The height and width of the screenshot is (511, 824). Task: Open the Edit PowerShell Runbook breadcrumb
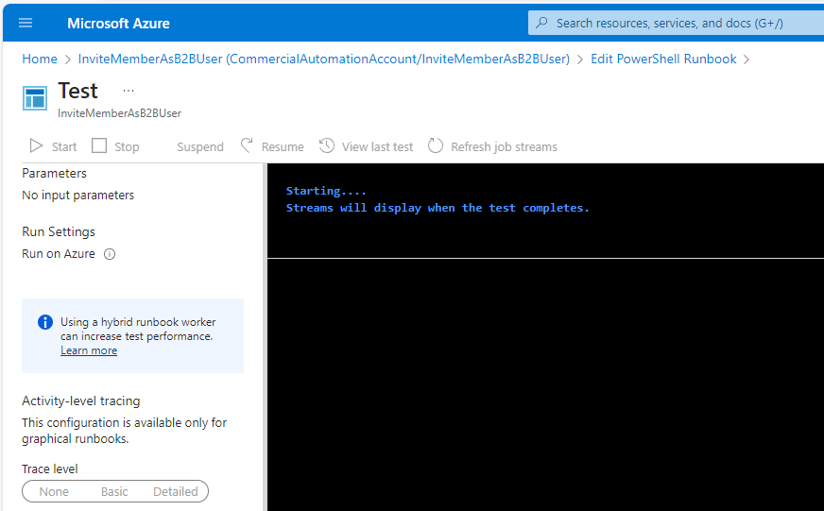coord(663,59)
